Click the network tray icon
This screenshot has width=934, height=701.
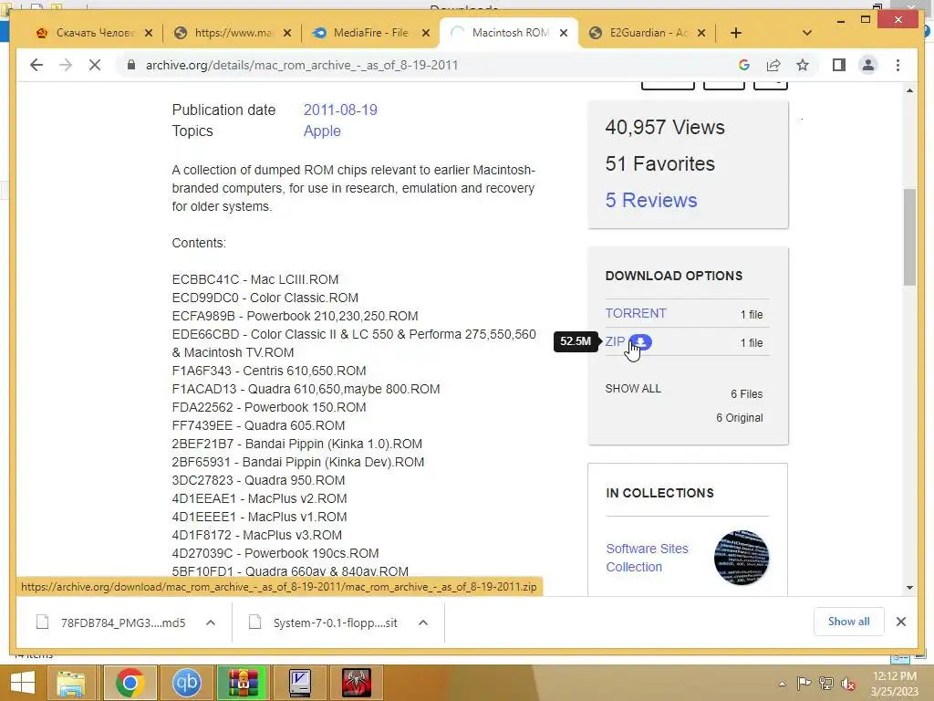pos(826,684)
